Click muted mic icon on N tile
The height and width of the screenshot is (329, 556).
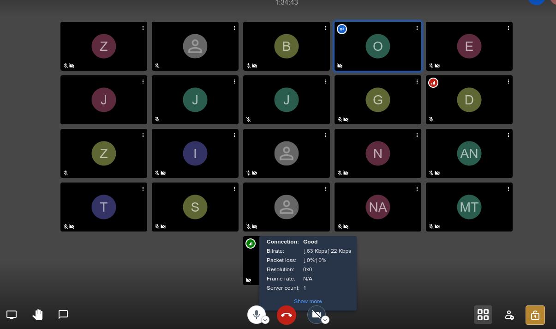340,173
